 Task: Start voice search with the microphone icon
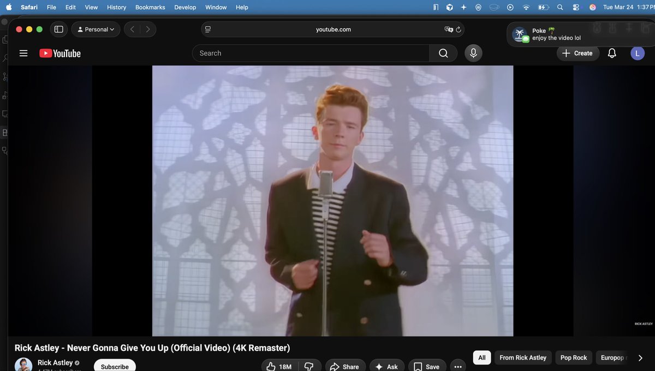(473, 53)
